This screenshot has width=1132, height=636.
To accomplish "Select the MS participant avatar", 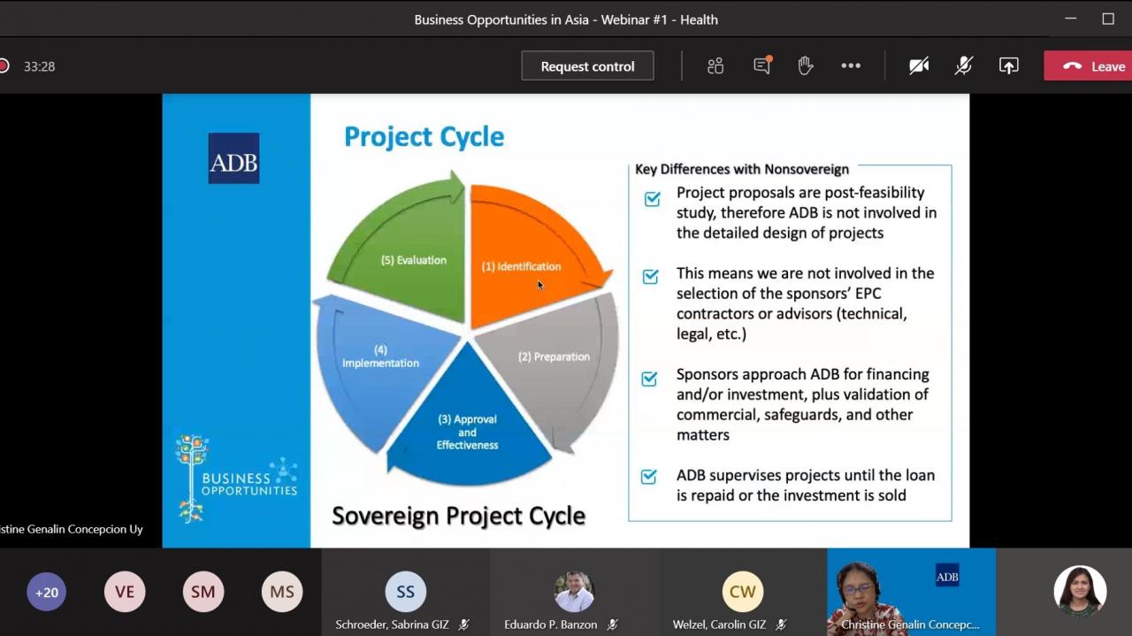I will tap(282, 592).
